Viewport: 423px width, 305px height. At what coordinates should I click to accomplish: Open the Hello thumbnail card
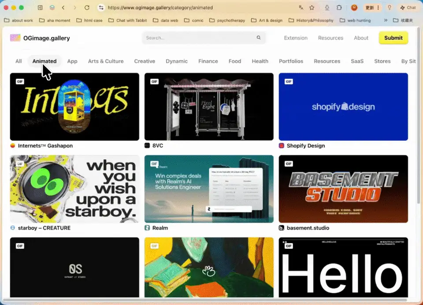click(343, 267)
